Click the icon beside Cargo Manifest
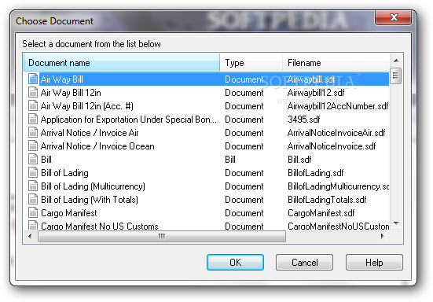Viewport: 433px width, 302px height. (x=33, y=213)
